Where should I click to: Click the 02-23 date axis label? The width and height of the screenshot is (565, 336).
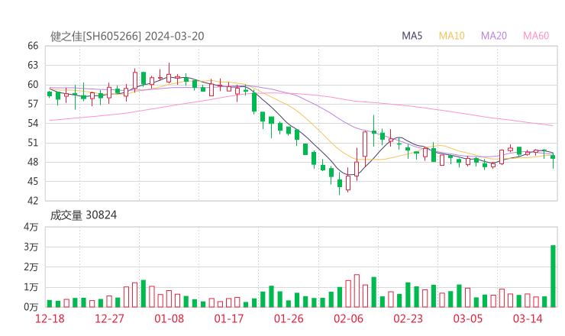(x=408, y=318)
